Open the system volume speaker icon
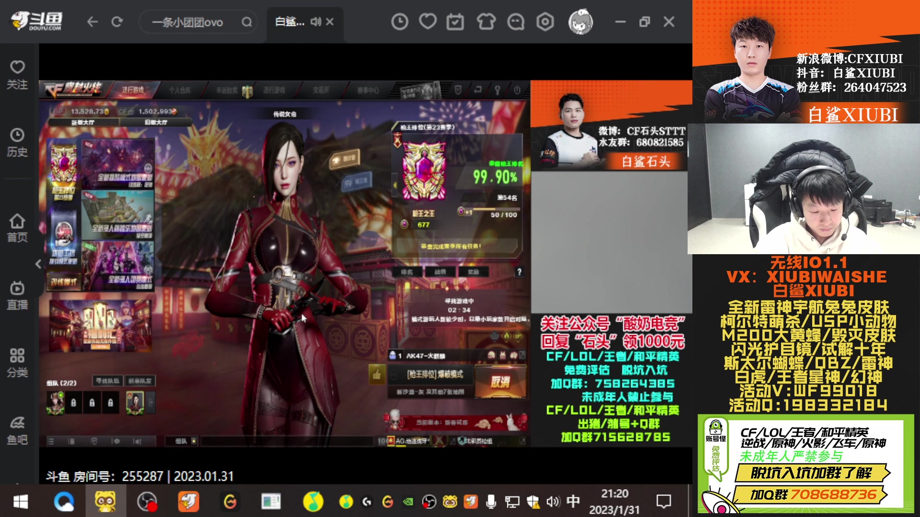This screenshot has width=920, height=517. tap(552, 502)
